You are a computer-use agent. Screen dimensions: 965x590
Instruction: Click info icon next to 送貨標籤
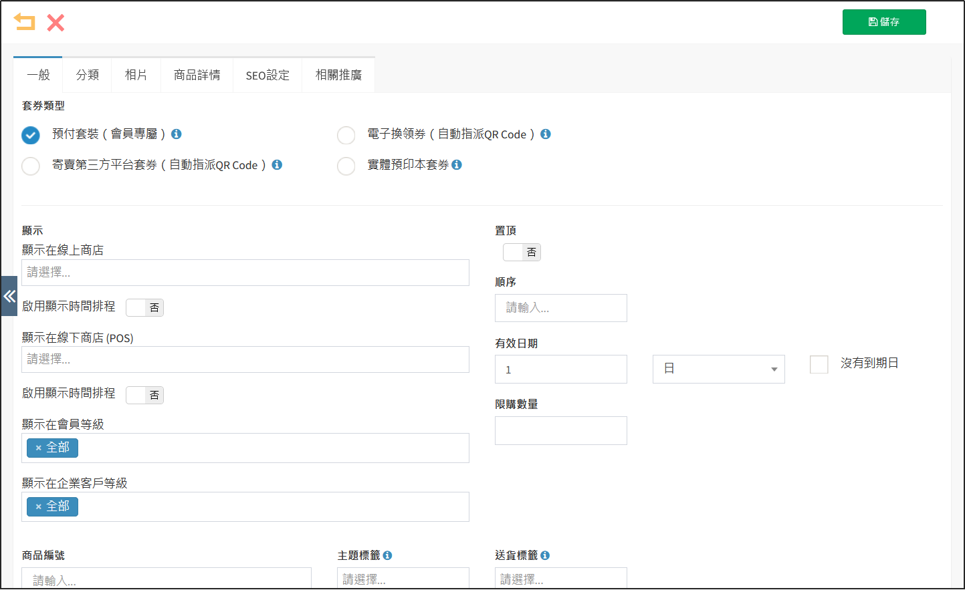545,555
